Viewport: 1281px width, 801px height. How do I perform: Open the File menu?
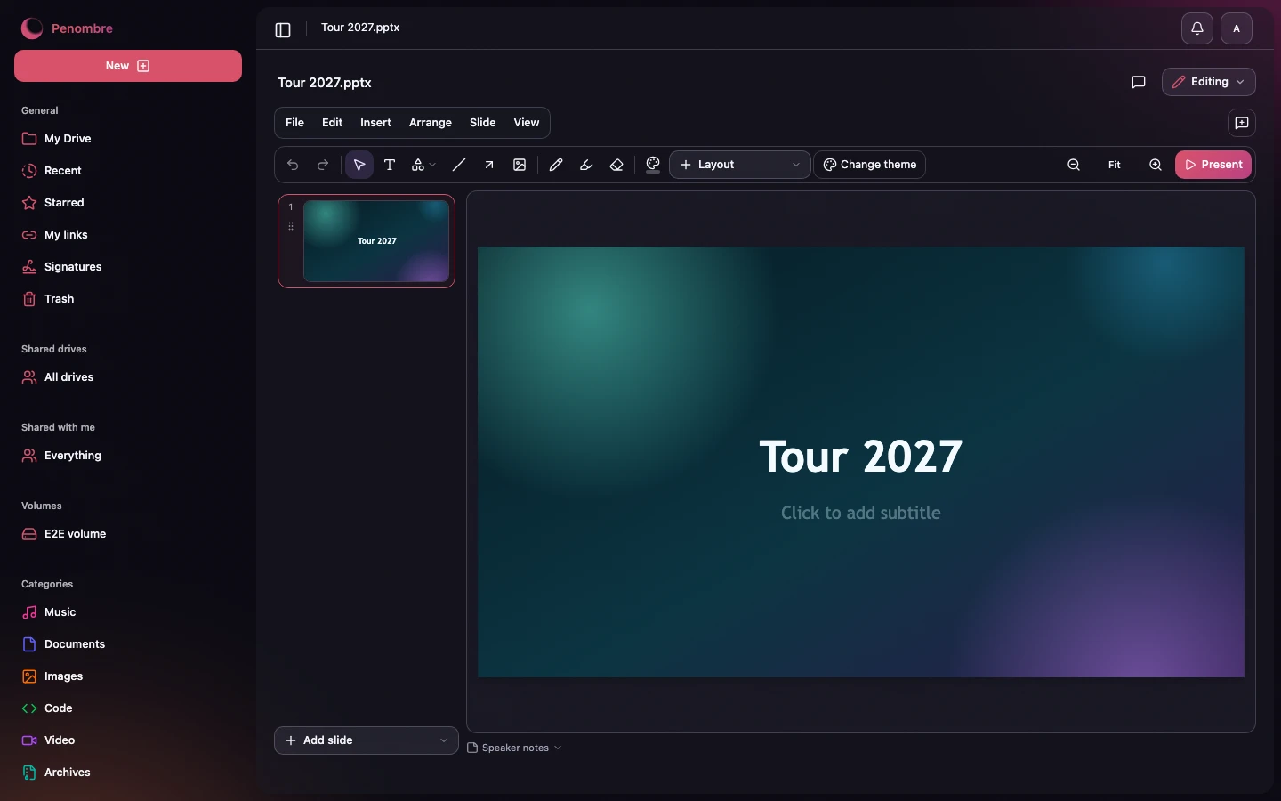tap(294, 123)
